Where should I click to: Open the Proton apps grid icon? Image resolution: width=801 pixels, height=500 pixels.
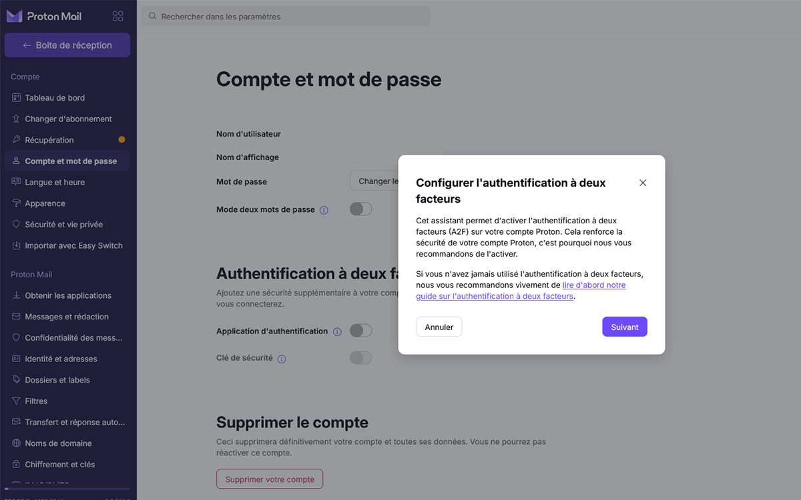coord(118,16)
